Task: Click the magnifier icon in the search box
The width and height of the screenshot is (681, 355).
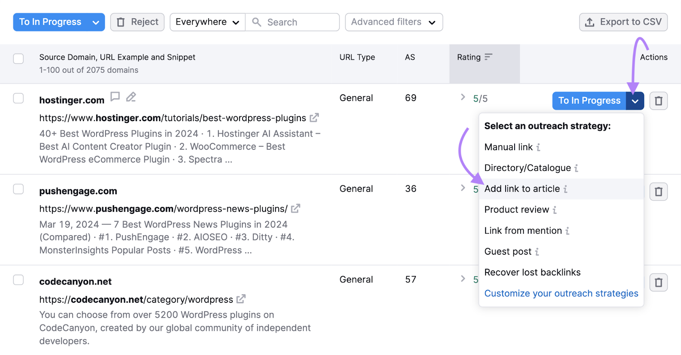Action: 257,22
